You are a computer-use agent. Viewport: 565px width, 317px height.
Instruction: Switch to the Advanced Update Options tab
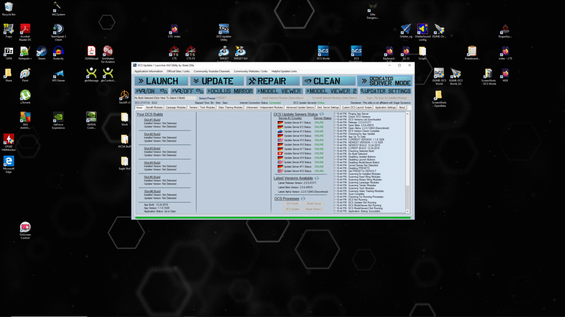tap(300, 108)
